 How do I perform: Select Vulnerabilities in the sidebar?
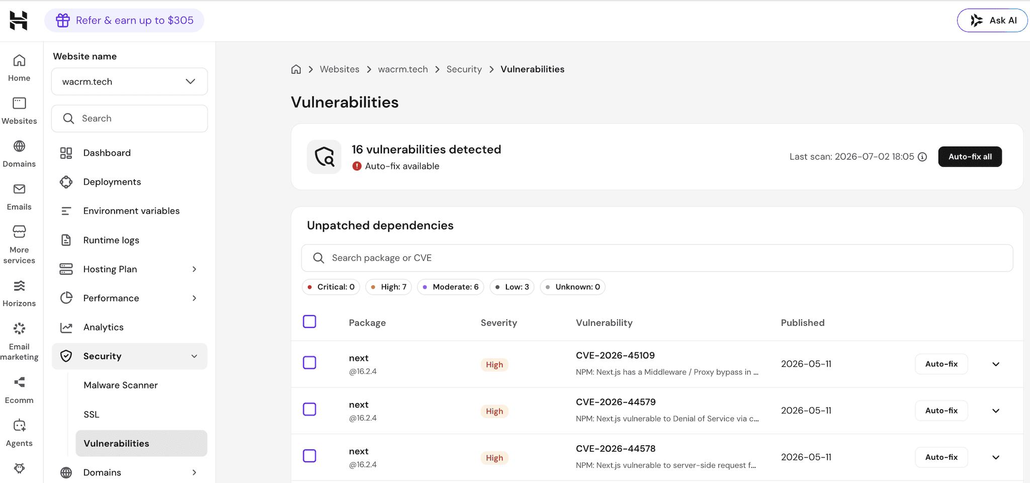tap(141, 443)
